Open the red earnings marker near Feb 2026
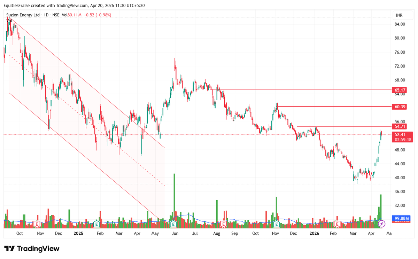 click(337, 223)
